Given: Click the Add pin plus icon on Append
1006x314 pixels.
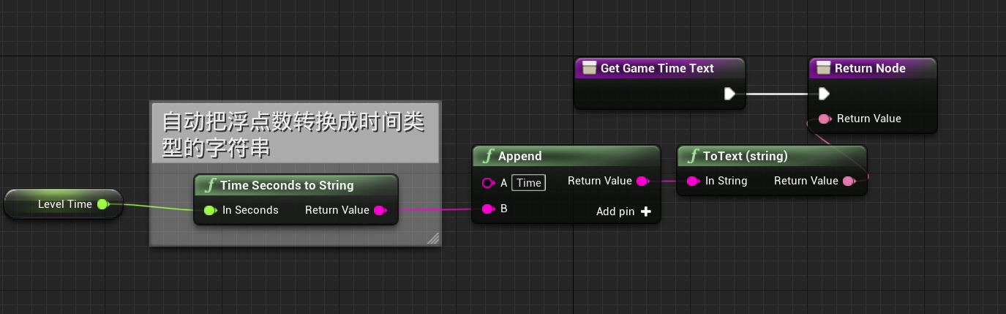Looking at the screenshot, I should coord(645,212).
